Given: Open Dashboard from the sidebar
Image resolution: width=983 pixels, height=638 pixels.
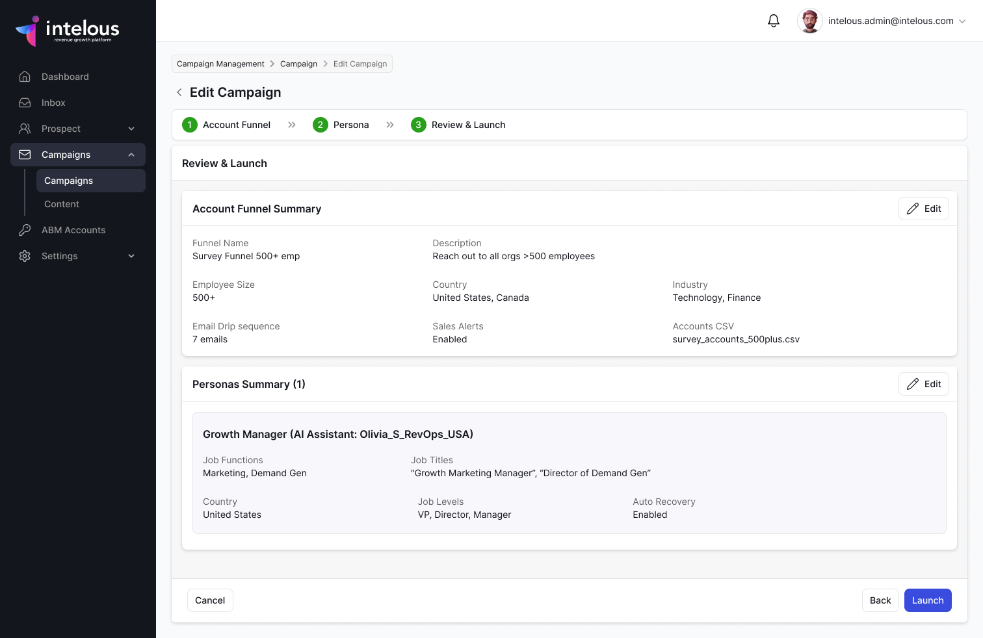Looking at the screenshot, I should (65, 77).
